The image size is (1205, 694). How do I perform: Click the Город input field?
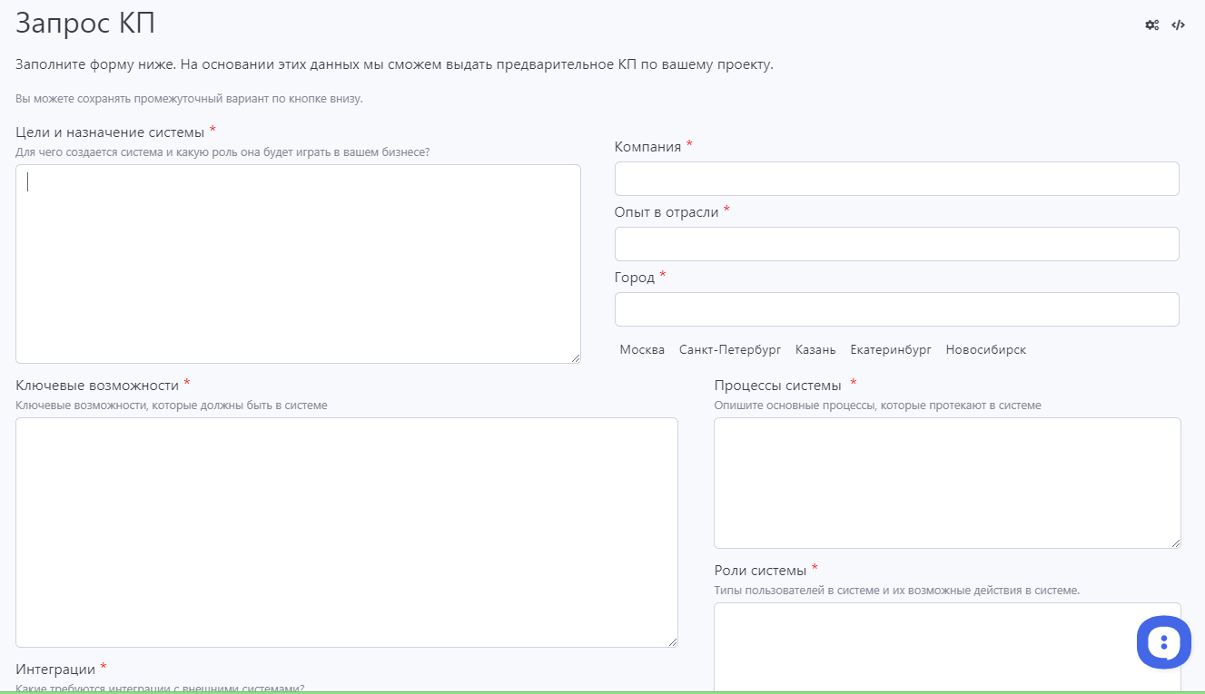[897, 309]
